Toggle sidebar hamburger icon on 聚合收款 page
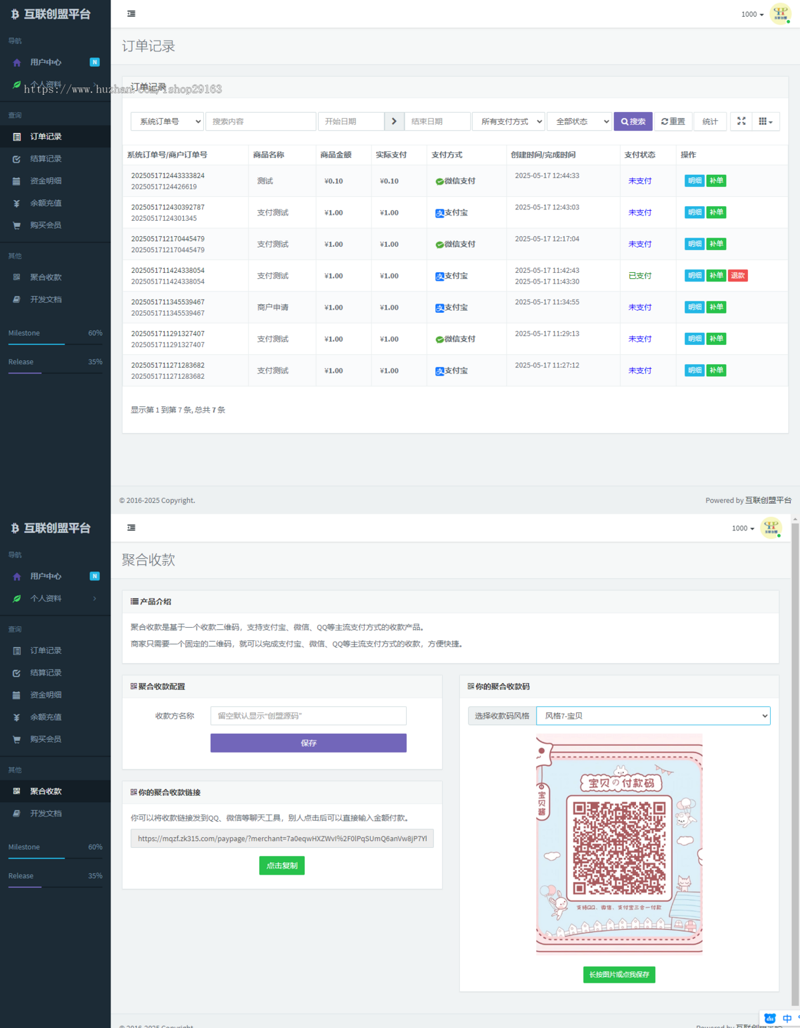Image resolution: width=800 pixels, height=1028 pixels. point(131,528)
